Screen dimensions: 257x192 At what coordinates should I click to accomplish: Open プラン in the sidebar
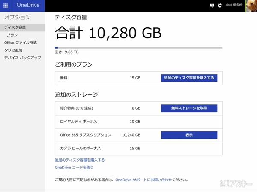click(12, 35)
